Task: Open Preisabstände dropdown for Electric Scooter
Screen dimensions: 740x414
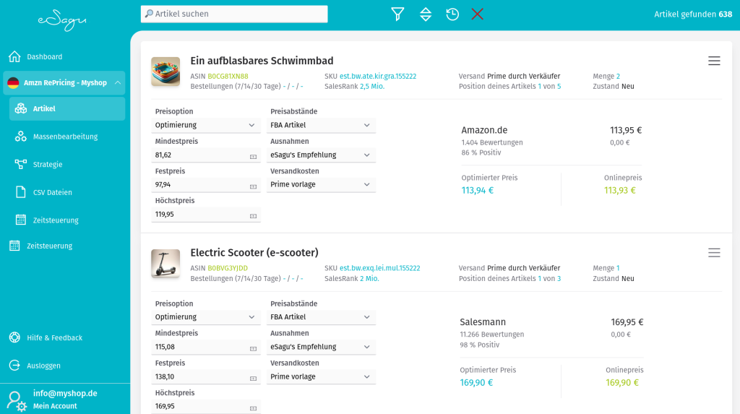Action: point(321,317)
